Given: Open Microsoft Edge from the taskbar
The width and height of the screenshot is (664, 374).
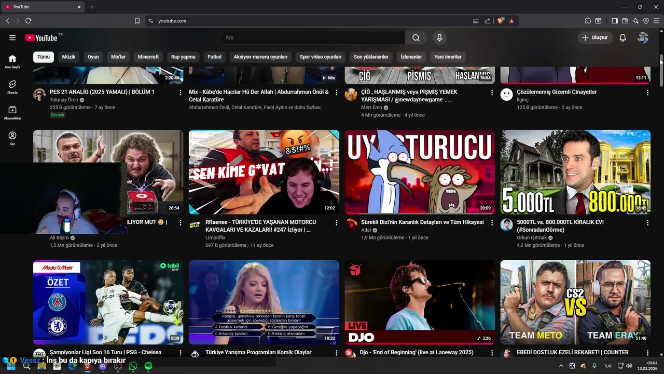Looking at the screenshot, I should pyautogui.click(x=72, y=366).
